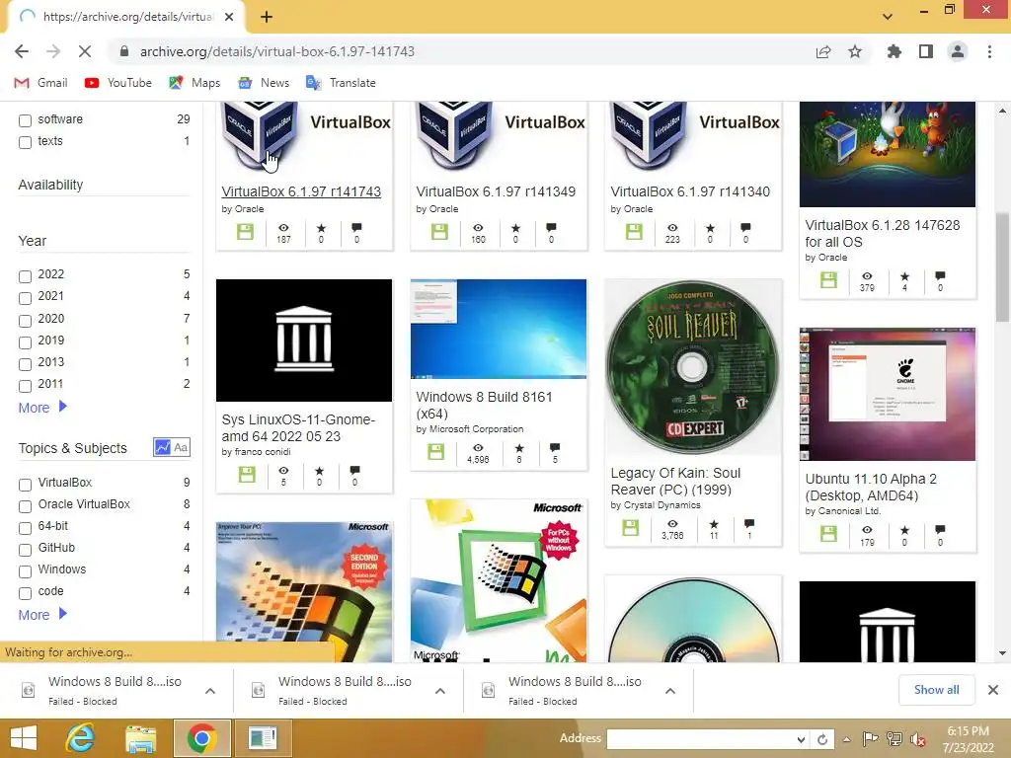The image size is (1011, 758).
Task: Expand More under Topics & Subjects
Action: click(42, 615)
